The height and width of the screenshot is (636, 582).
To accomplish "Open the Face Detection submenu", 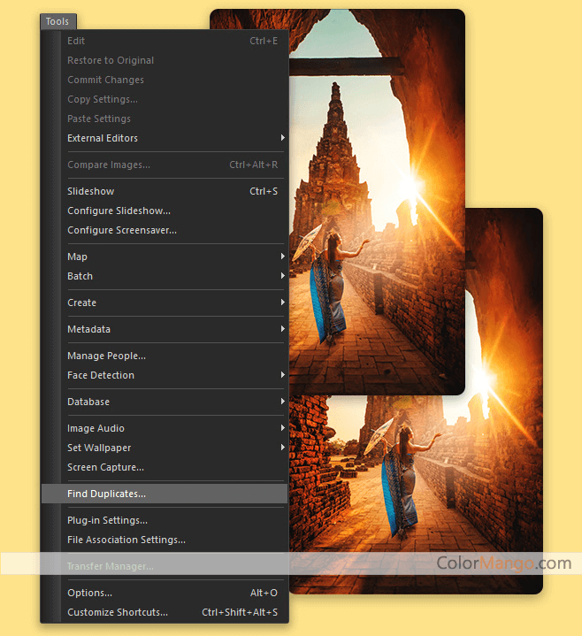I will point(101,375).
